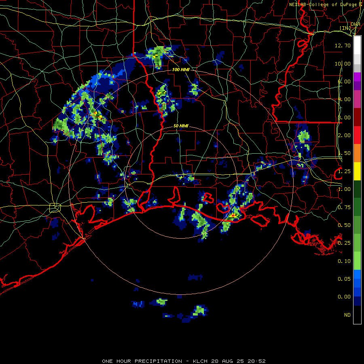Pick the orange swatch at 1.50
The width and height of the screenshot is (364, 364).
pyautogui.click(x=357, y=153)
